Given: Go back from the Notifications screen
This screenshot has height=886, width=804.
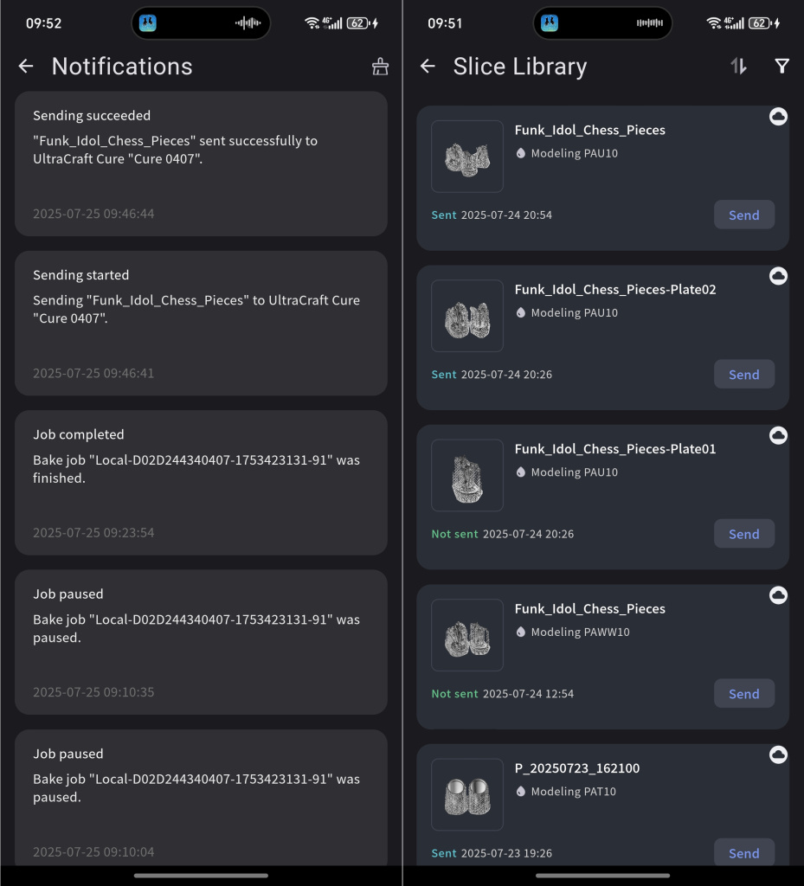Looking at the screenshot, I should coord(26,67).
